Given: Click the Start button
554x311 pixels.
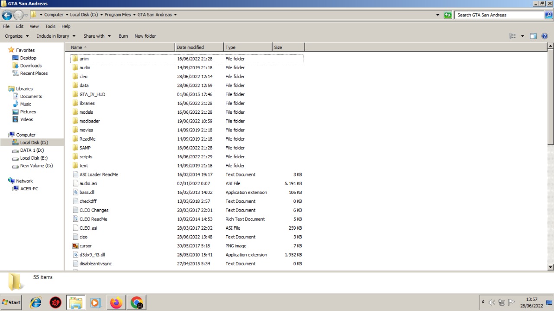Looking at the screenshot, I should (12, 302).
